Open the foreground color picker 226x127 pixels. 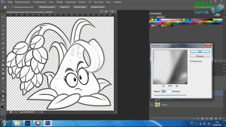click(x=2, y=107)
